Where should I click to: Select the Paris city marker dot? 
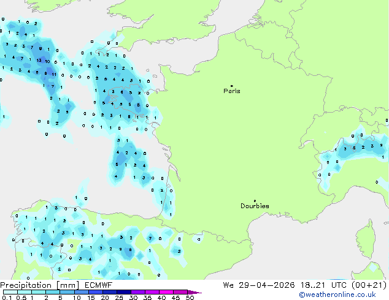pos(232,86)
